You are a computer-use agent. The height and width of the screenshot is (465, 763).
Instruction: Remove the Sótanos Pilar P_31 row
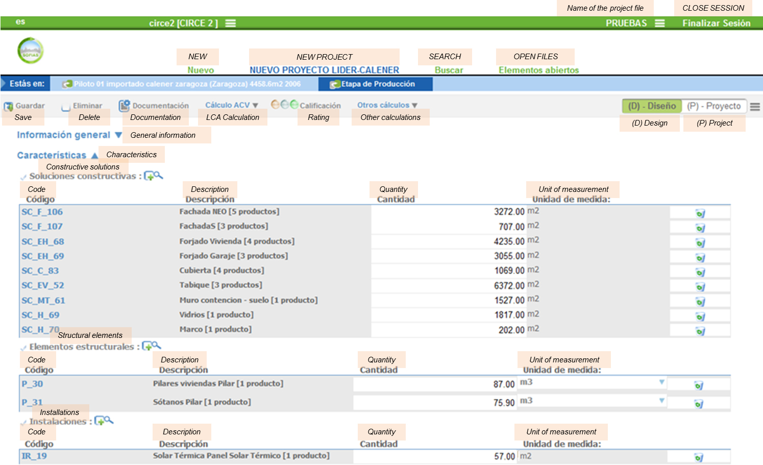(699, 404)
